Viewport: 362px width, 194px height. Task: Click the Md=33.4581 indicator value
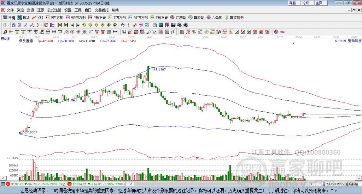87,41
